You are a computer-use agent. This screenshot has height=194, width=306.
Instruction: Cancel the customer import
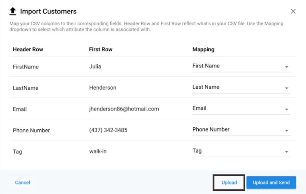click(x=23, y=183)
